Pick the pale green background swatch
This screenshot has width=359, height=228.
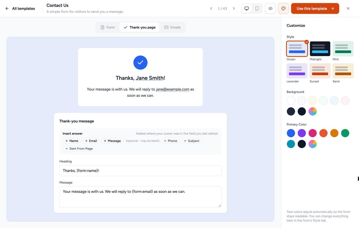324,101
